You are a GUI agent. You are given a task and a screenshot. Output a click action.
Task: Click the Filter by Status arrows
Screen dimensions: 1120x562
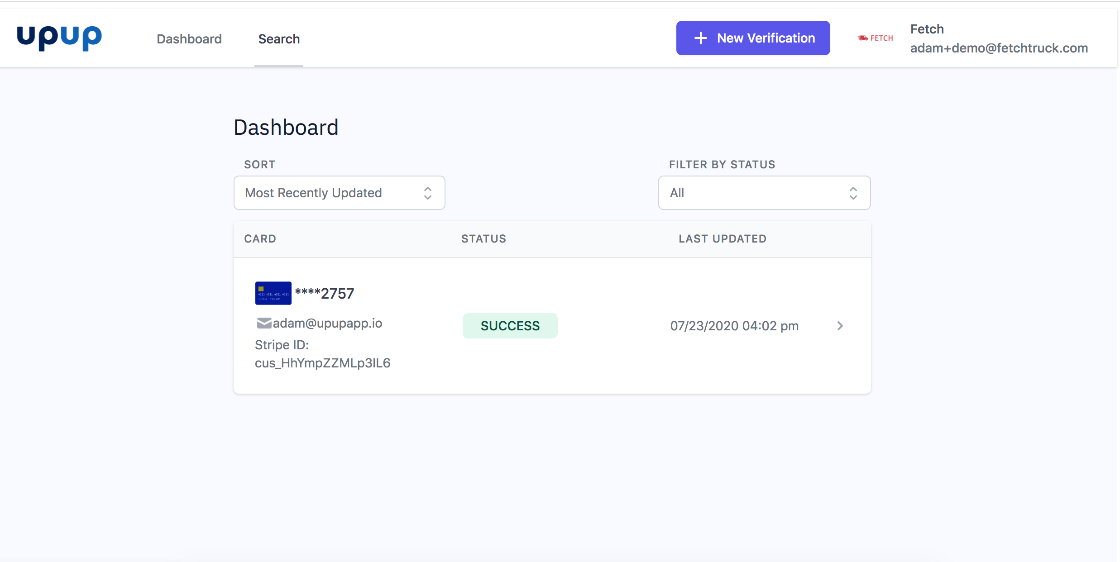[853, 193]
